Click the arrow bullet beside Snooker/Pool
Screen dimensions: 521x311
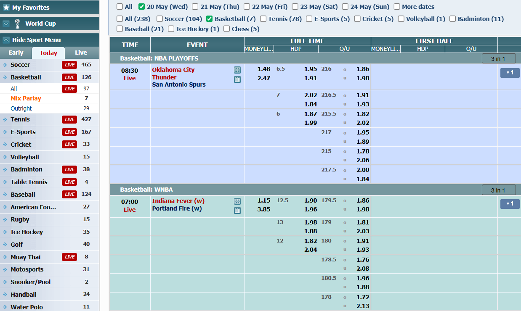(5, 282)
